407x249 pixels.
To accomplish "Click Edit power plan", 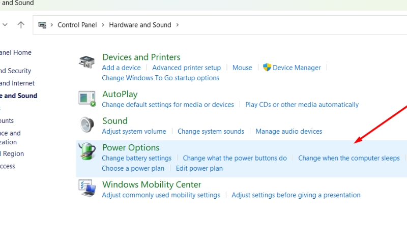I will pyautogui.click(x=199, y=169).
